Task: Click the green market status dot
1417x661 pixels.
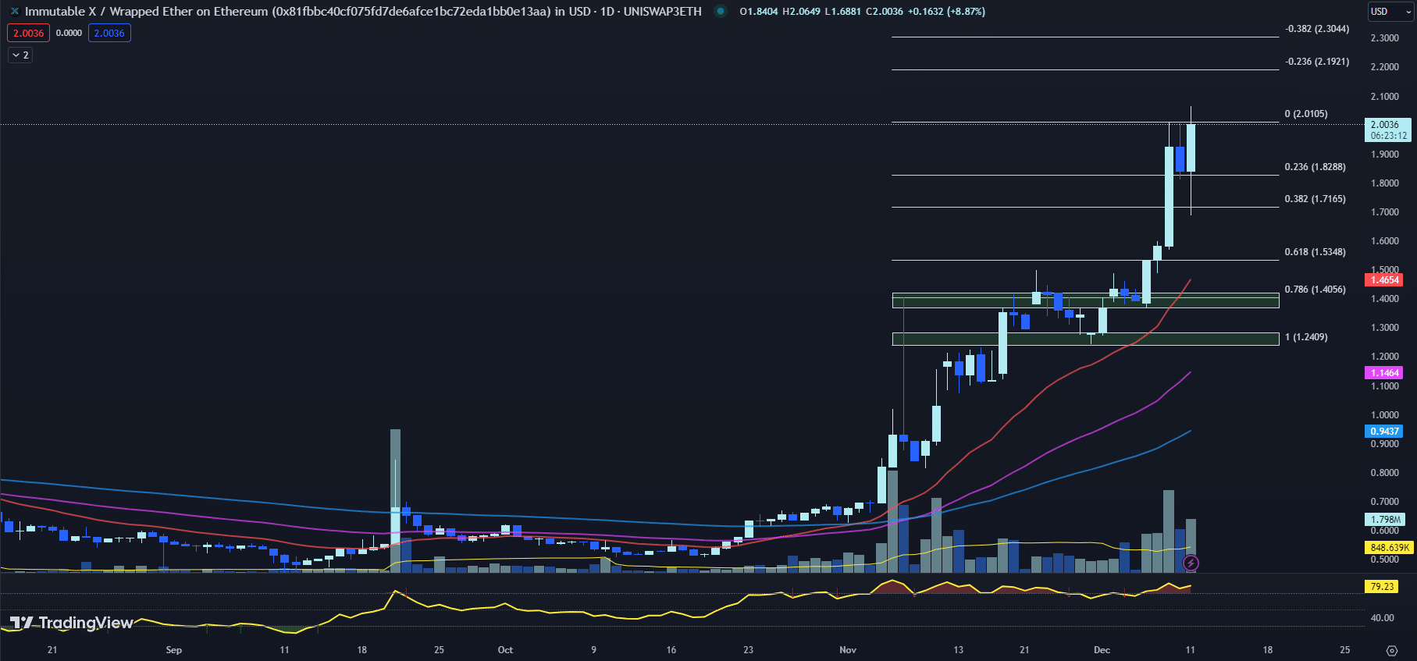Action: tap(720, 12)
